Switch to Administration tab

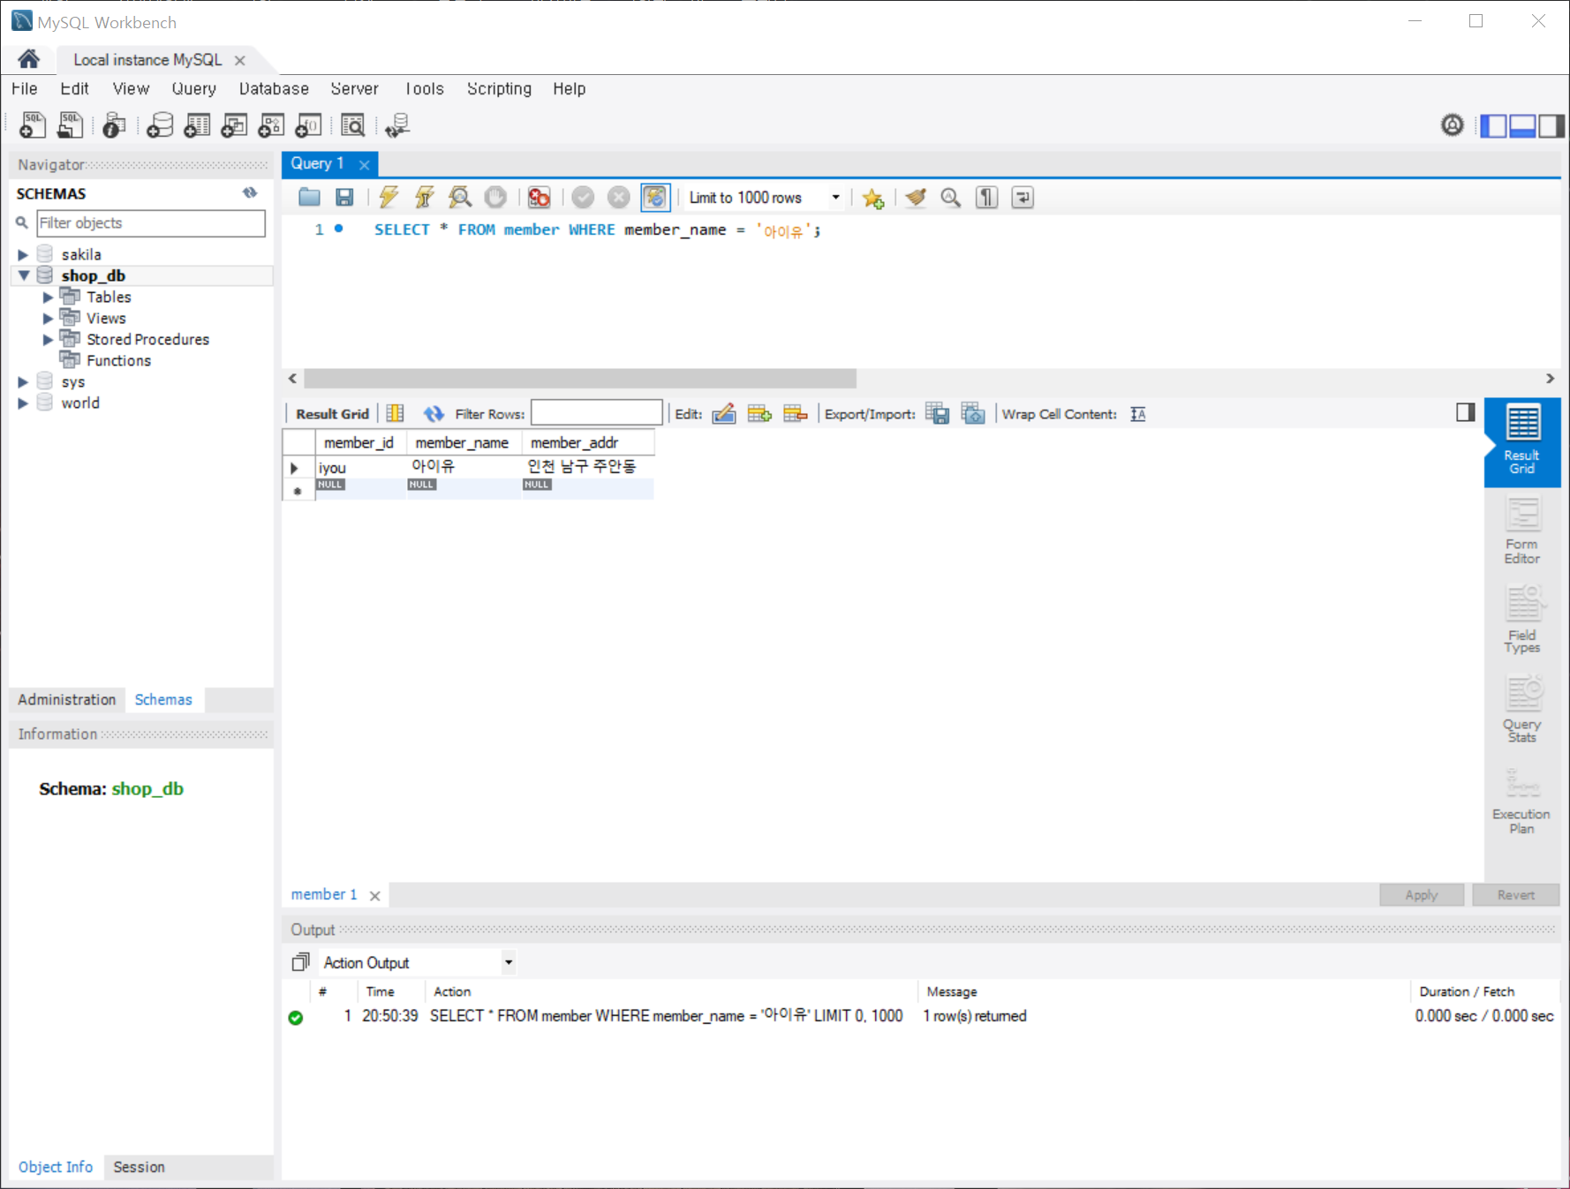coord(67,699)
